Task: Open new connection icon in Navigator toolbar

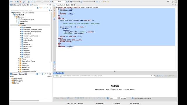Action: (x=38, y=8)
